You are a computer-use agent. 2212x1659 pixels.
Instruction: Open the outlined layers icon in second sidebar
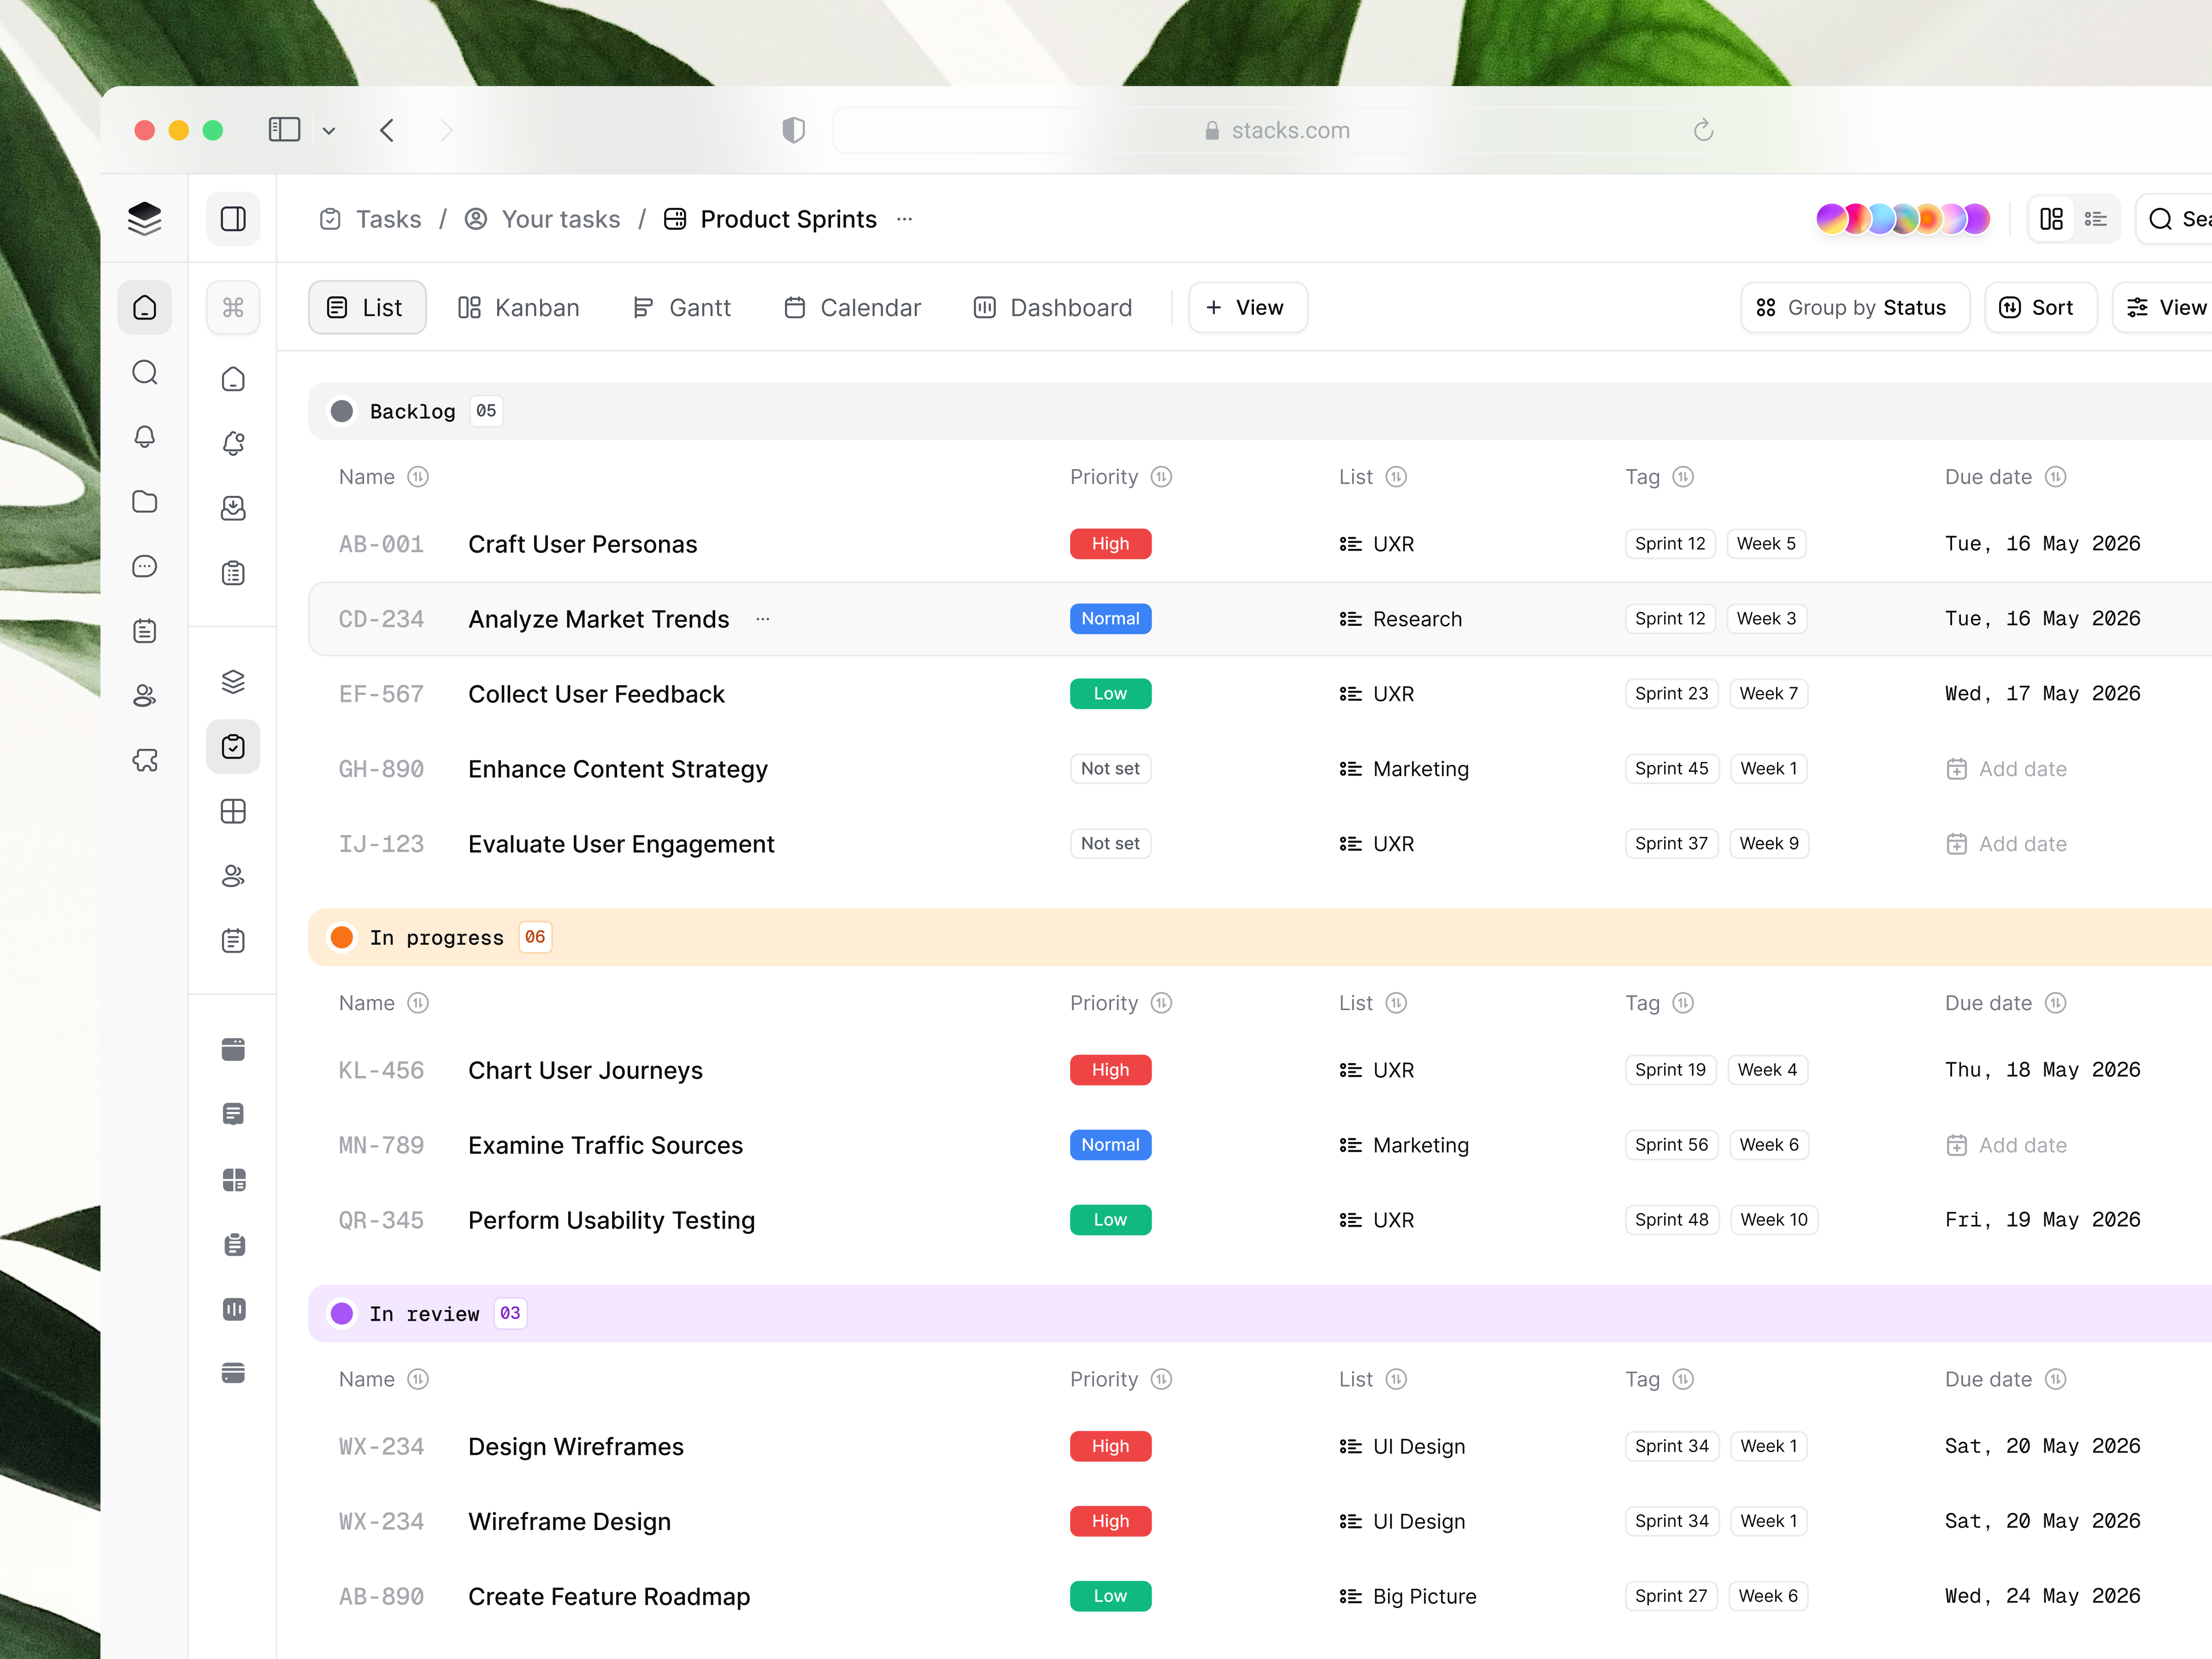(233, 681)
